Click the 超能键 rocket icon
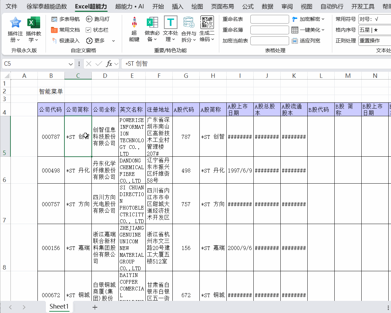The image size is (391, 313). [x=134, y=23]
